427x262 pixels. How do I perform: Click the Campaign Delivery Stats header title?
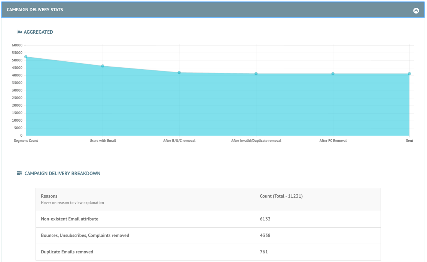coord(35,10)
